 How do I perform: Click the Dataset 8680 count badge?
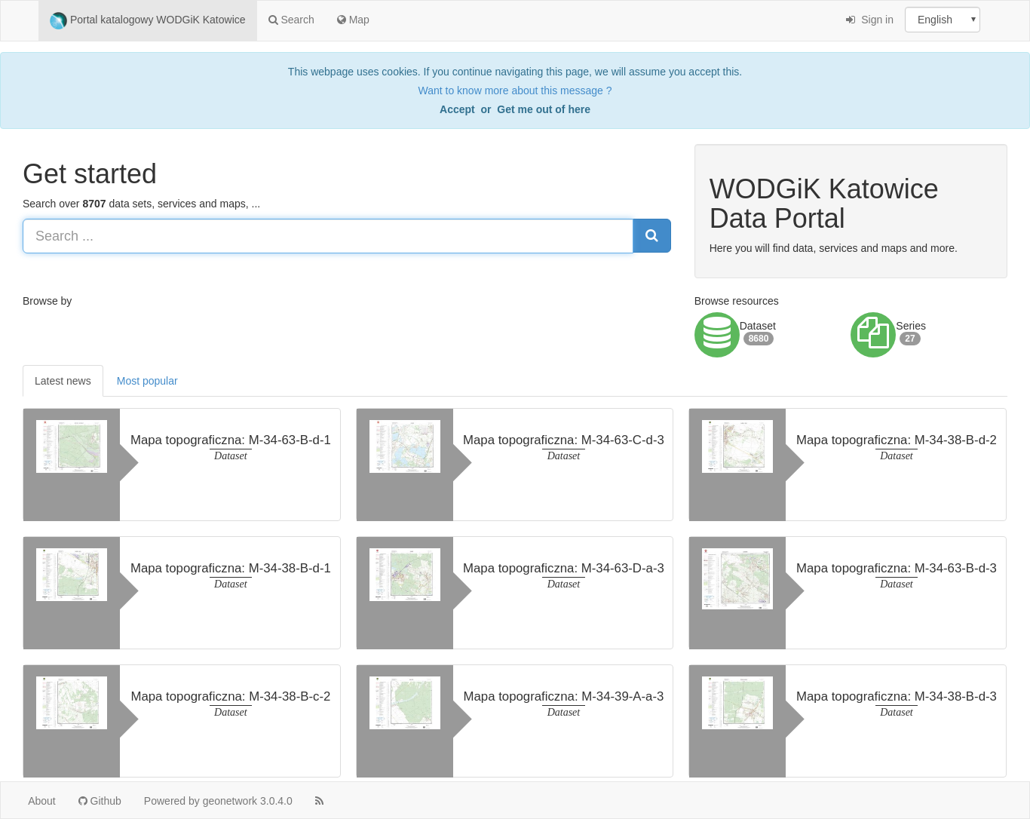click(759, 339)
